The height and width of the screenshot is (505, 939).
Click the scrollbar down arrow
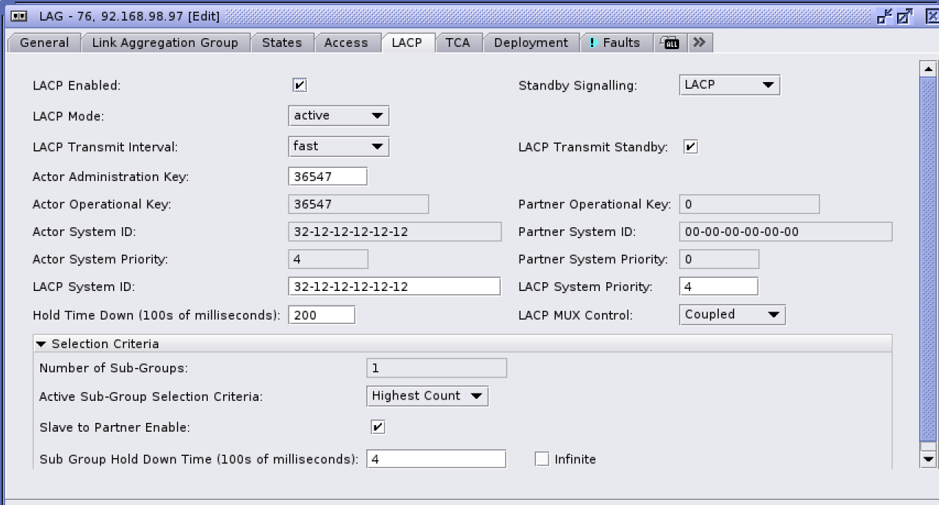point(928,460)
